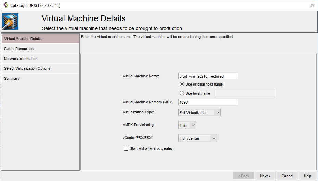
Task: Open the vCenter/ESX/ESXi dropdown
Action: pyautogui.click(x=198, y=138)
